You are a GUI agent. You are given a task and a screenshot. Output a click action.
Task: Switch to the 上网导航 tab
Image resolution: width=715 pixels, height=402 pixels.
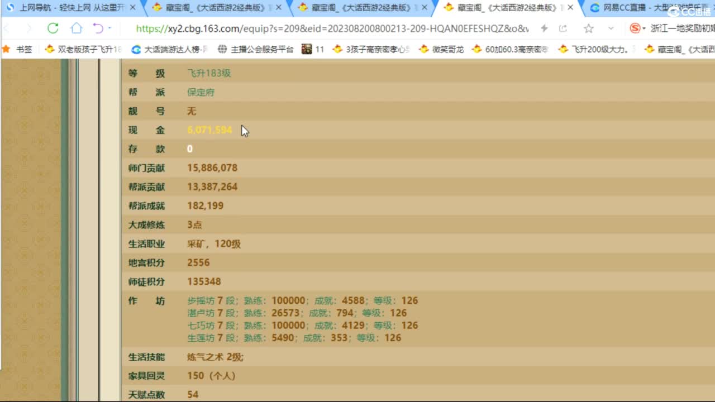71,8
